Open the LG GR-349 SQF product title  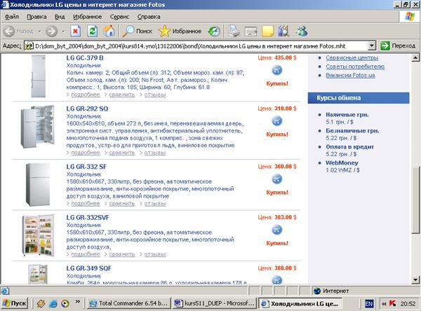click(88, 268)
